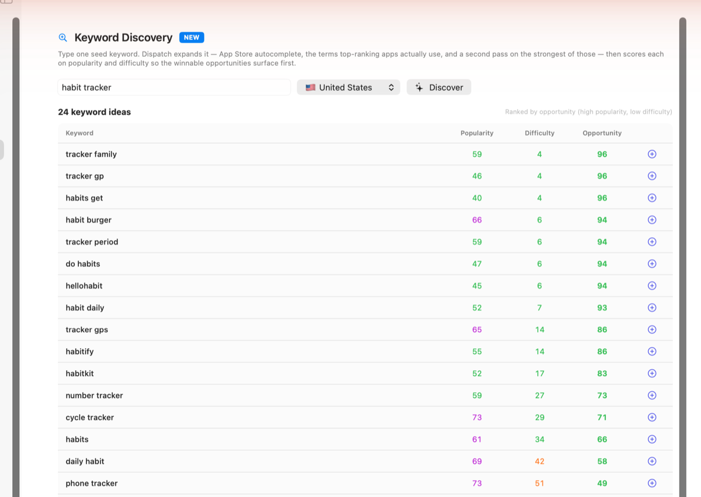The width and height of the screenshot is (701, 497).
Task: Click difficulty value 17 for habitkit
Action: pos(539,373)
